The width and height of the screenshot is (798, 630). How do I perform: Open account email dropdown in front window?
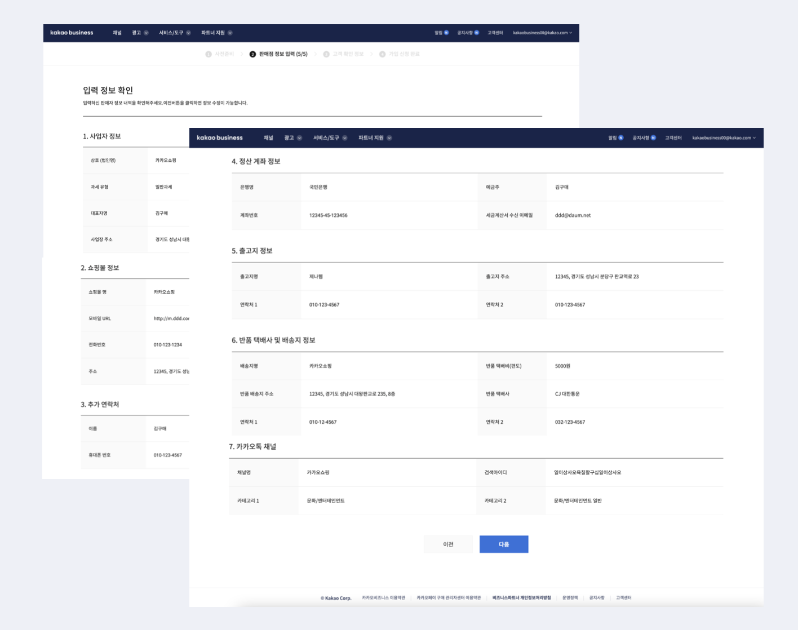724,138
